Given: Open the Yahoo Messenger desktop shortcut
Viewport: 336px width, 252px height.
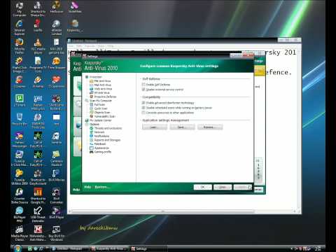Looking at the screenshot, I should pyautogui.click(x=20, y=140).
